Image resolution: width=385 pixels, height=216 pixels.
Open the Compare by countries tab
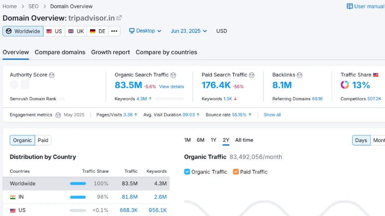tap(167, 52)
